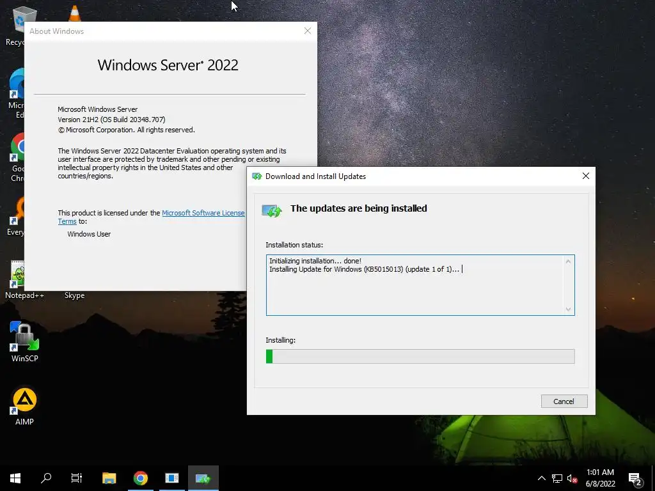Close the Download and Install Updates dialog

[586, 176]
